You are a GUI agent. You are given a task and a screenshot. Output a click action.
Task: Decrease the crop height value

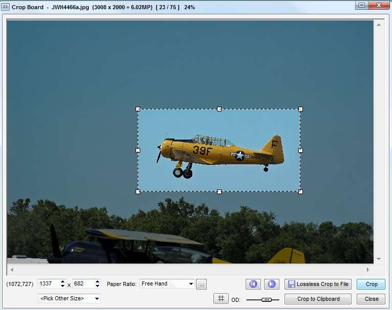[x=98, y=286]
